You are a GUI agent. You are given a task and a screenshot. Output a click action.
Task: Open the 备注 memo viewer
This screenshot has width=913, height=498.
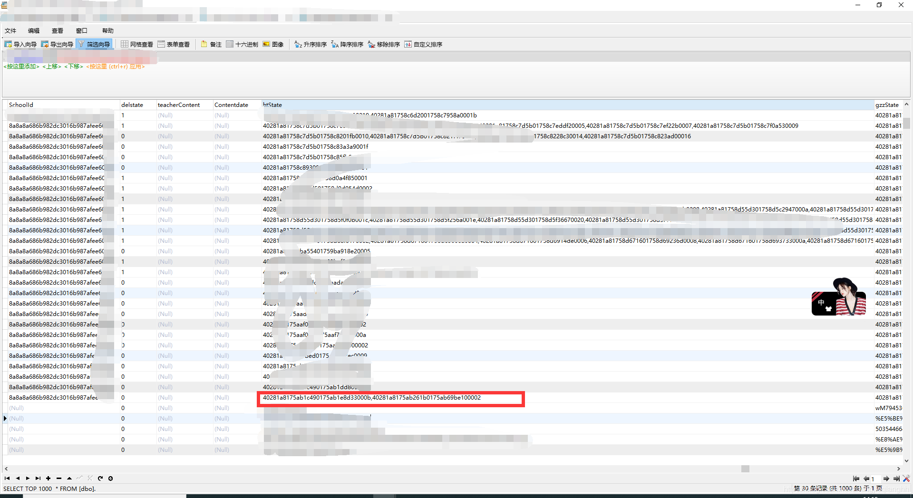211,44
